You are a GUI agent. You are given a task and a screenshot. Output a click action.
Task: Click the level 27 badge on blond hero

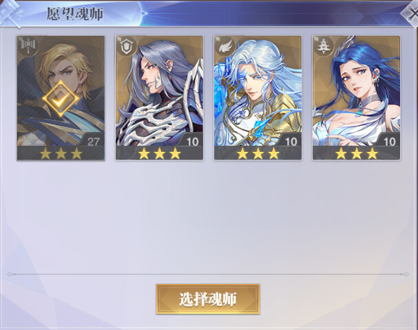[93, 141]
